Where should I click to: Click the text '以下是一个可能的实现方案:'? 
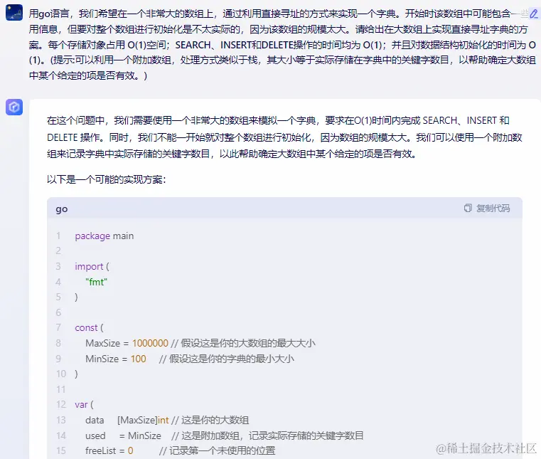pyautogui.click(x=106, y=179)
